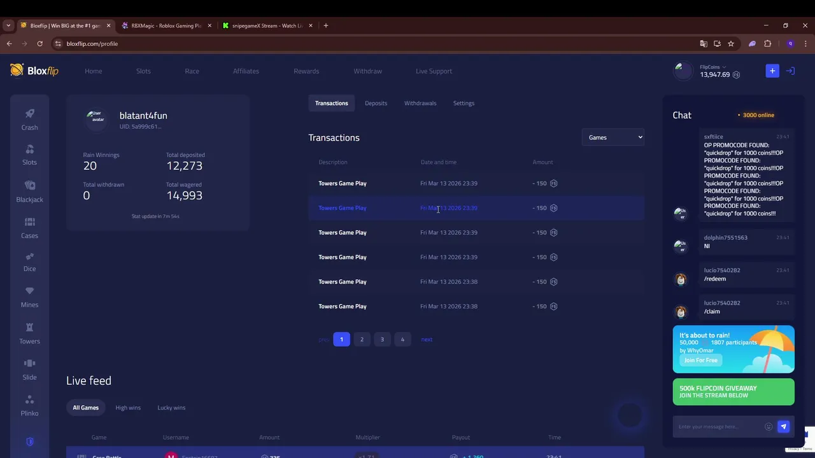Viewport: 815px width, 458px height.
Task: Click the highlighted Towers Game Play row
Action: 476,208
